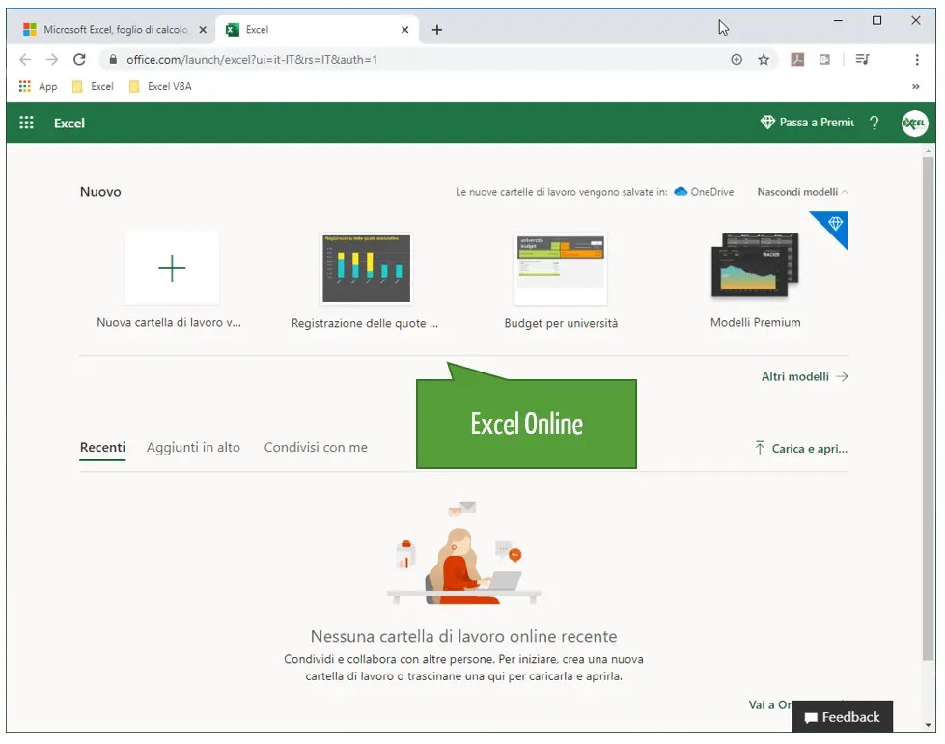The width and height of the screenshot is (945, 744).
Task: Collapse templates with Nascondi modelli
Action: coord(802,192)
